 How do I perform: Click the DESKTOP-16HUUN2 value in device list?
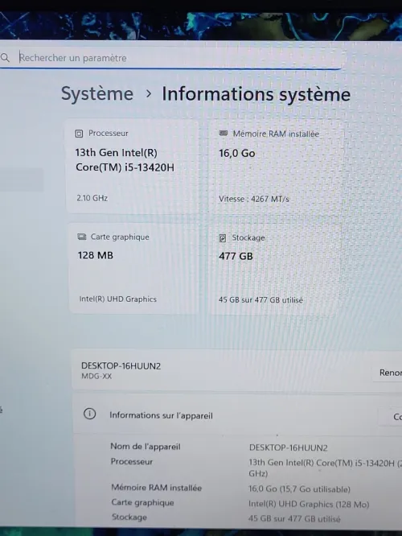point(289,447)
